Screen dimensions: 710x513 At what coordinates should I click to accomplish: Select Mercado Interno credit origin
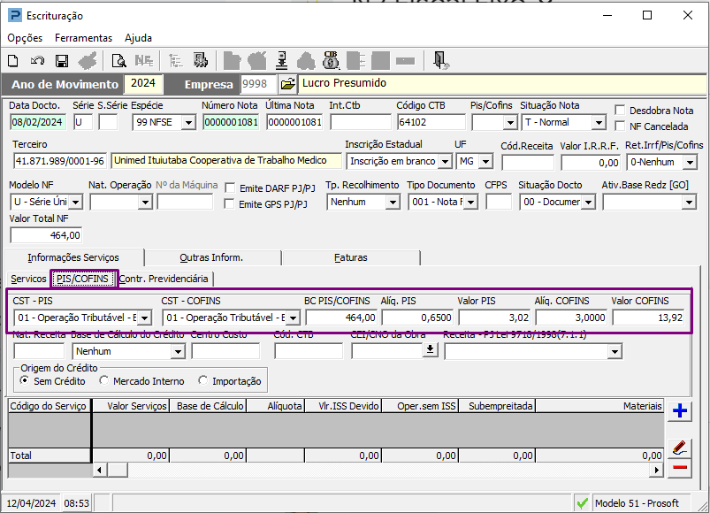(x=105, y=381)
